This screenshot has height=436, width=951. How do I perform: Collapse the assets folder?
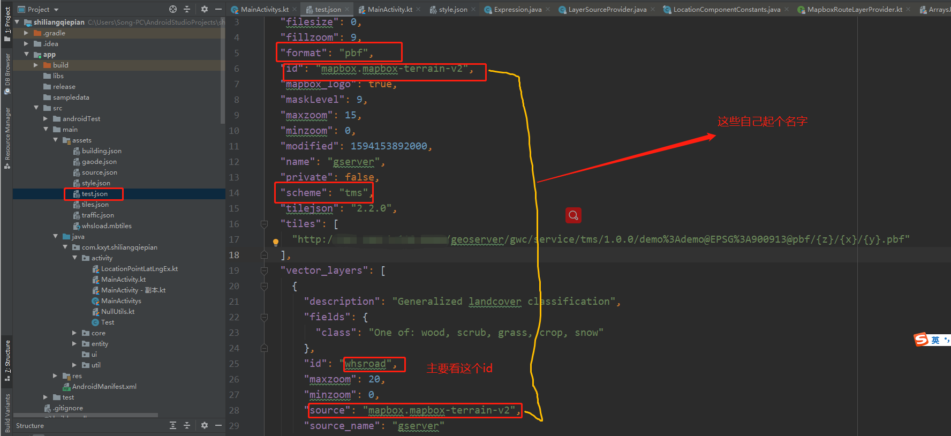point(55,140)
